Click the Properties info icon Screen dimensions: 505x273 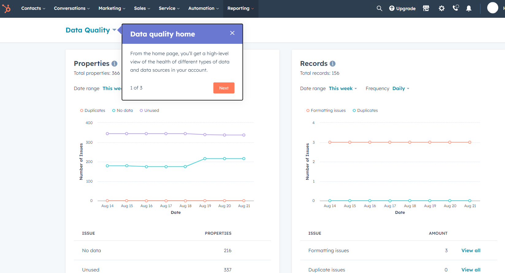(114, 63)
